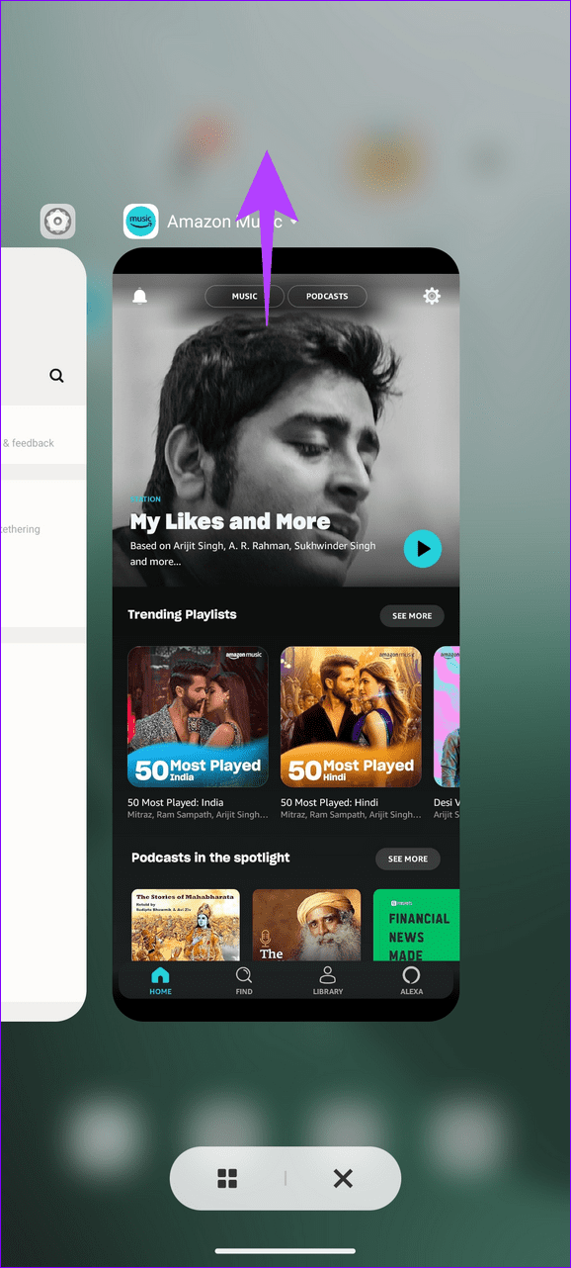The width and height of the screenshot is (571, 1268).
Task: Open 50 Most Played Hindi playlist cover
Action: (351, 716)
